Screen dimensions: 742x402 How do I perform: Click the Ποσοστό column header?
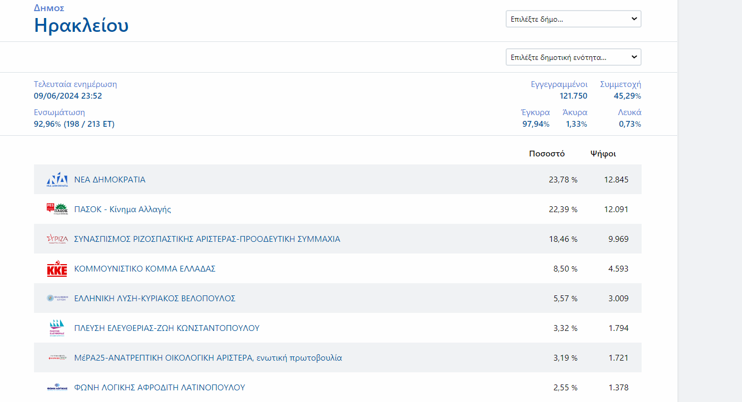tap(547, 154)
